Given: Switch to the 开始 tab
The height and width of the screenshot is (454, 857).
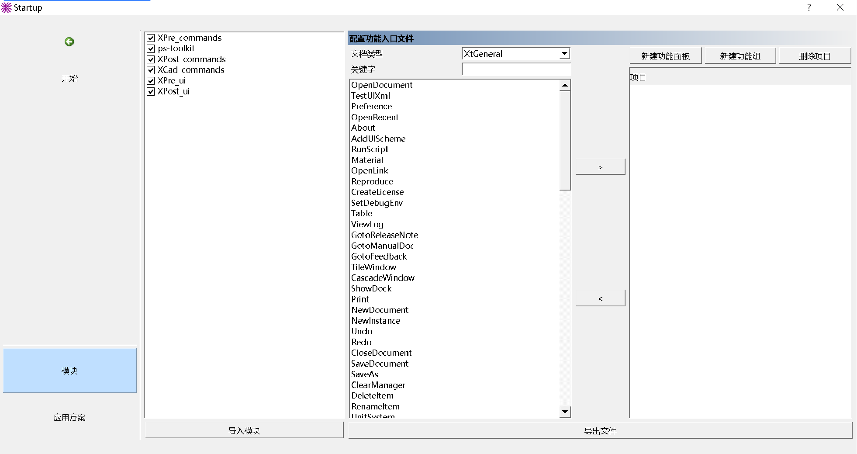Looking at the screenshot, I should [x=69, y=78].
